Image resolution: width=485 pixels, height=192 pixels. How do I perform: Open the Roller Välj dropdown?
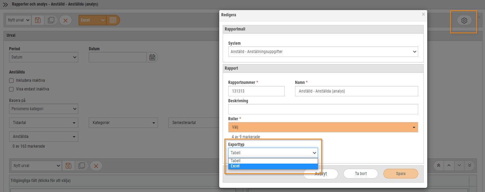tap(323, 127)
